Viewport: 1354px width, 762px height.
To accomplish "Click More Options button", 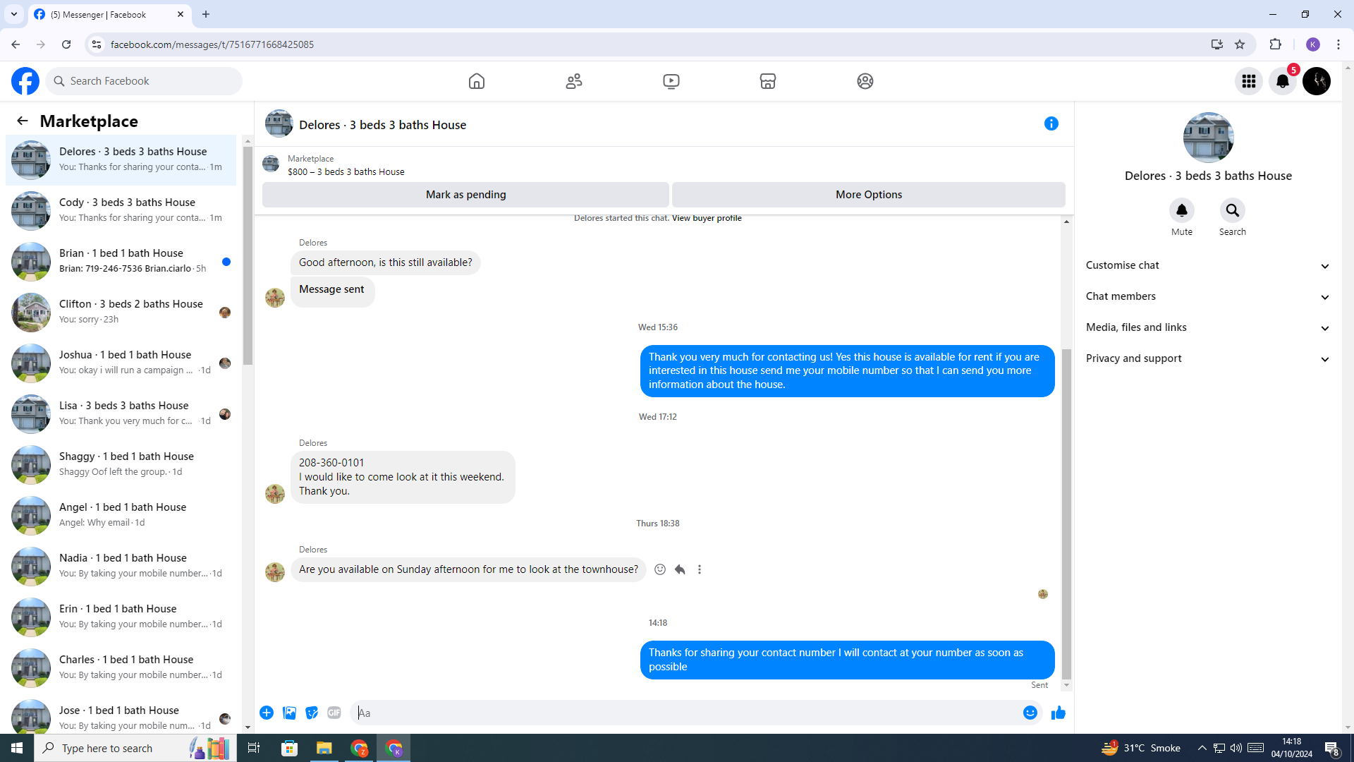I will coord(869,195).
